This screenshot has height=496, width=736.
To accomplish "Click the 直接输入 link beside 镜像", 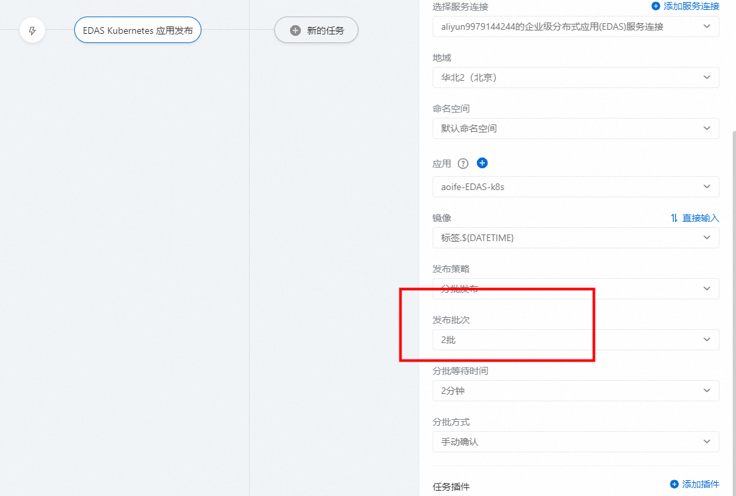I will click(x=700, y=218).
